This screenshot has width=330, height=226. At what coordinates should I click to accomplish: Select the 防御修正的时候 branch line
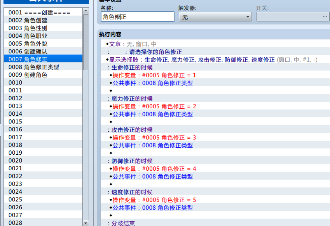pos(215,161)
